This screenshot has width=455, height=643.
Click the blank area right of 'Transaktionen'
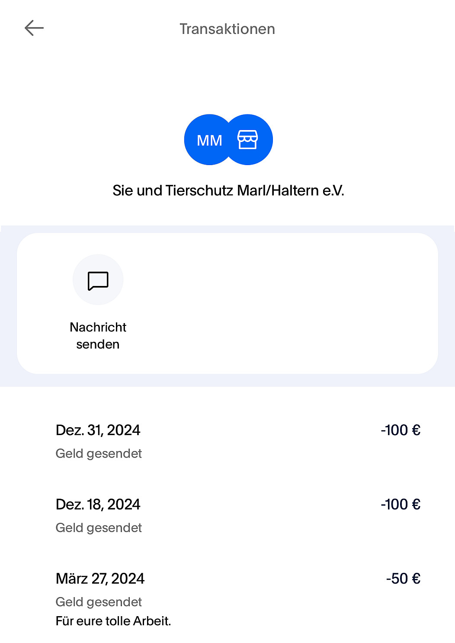pyautogui.click(x=368, y=29)
